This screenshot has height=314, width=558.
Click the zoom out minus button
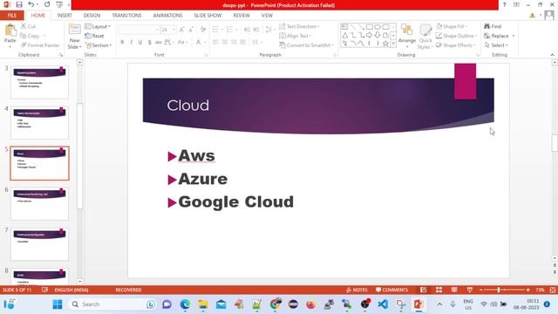pos(480,290)
